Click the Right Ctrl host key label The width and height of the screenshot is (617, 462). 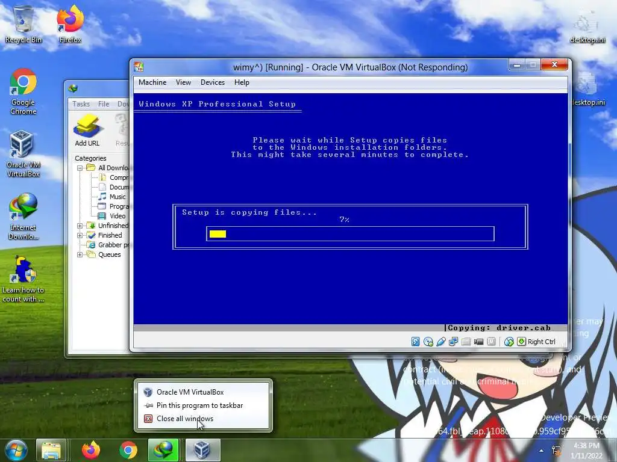tap(542, 342)
